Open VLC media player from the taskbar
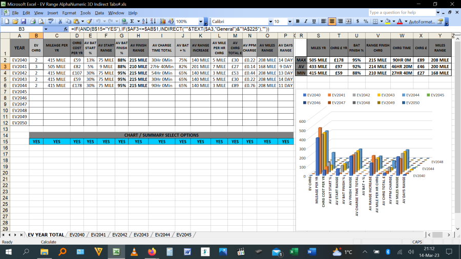461x259 pixels. point(134,252)
